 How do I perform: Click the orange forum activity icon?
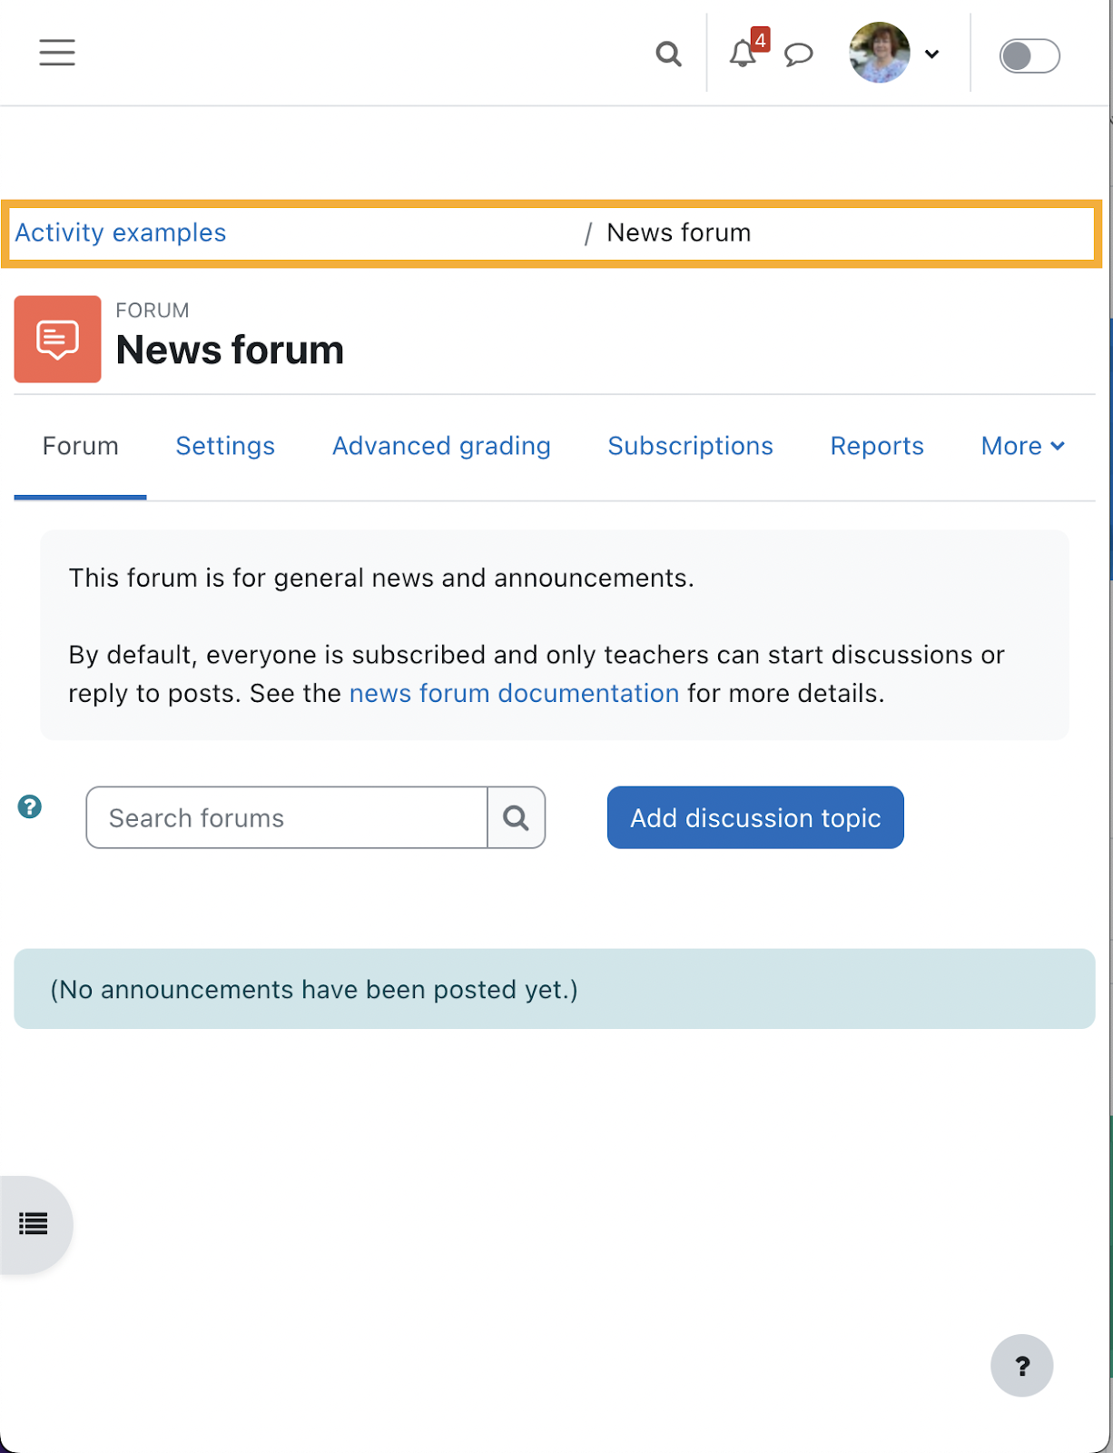(x=57, y=339)
